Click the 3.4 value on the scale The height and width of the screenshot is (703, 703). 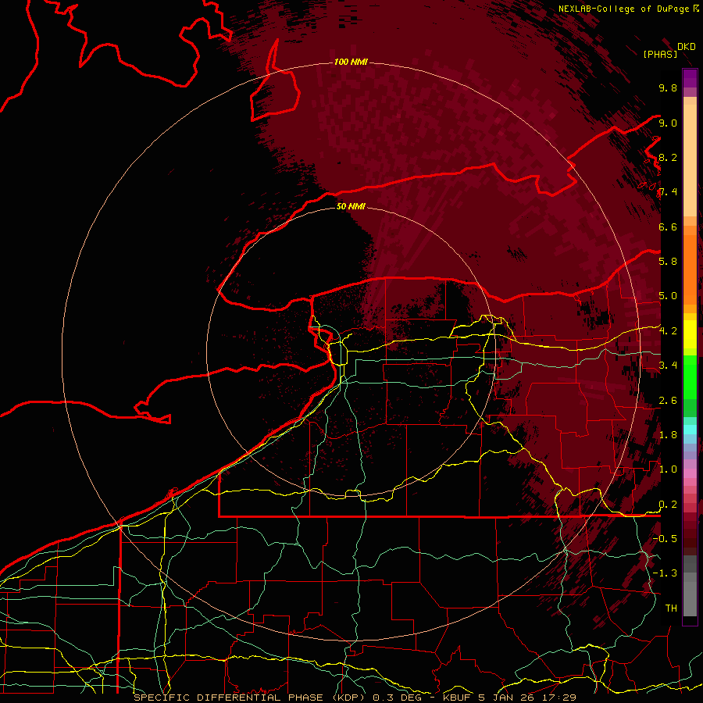pyautogui.click(x=668, y=365)
